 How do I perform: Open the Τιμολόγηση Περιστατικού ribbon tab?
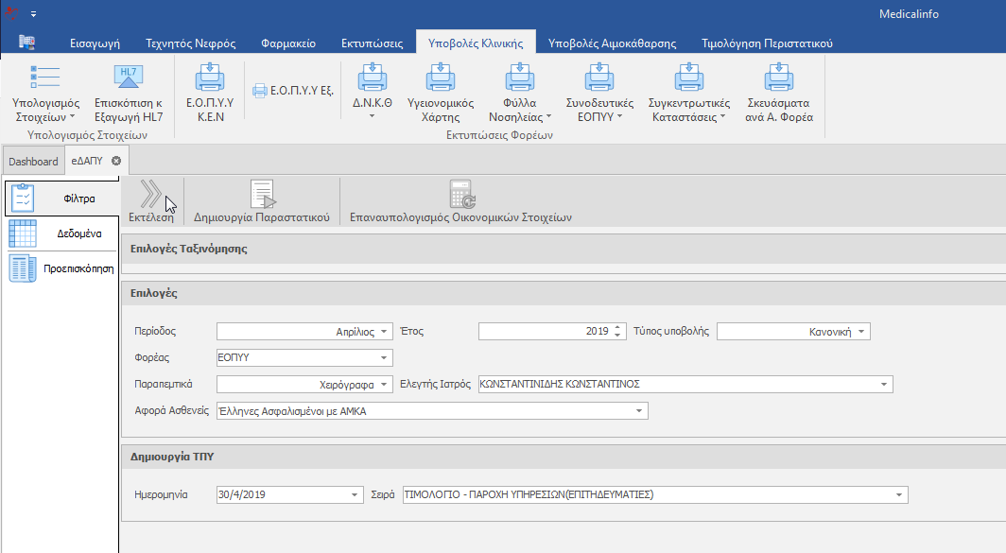pos(766,43)
